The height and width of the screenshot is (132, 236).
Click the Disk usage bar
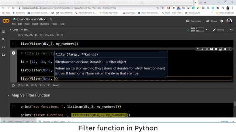[200, 31]
